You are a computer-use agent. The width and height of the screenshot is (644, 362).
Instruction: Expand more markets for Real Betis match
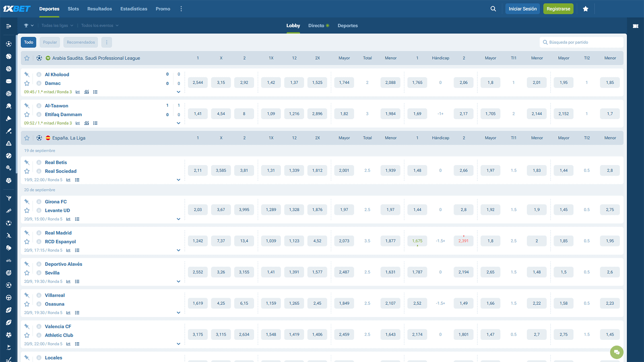coord(179,180)
